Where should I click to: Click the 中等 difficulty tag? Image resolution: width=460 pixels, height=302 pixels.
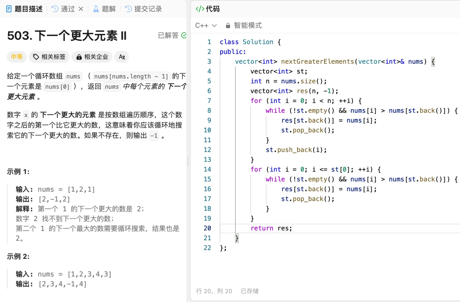[17, 57]
